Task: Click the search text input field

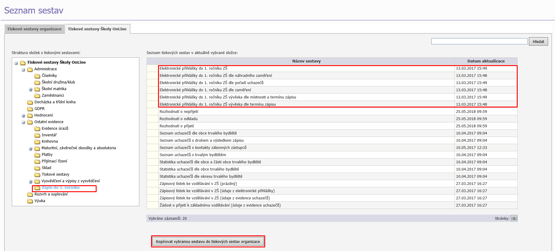Action: coord(479,41)
